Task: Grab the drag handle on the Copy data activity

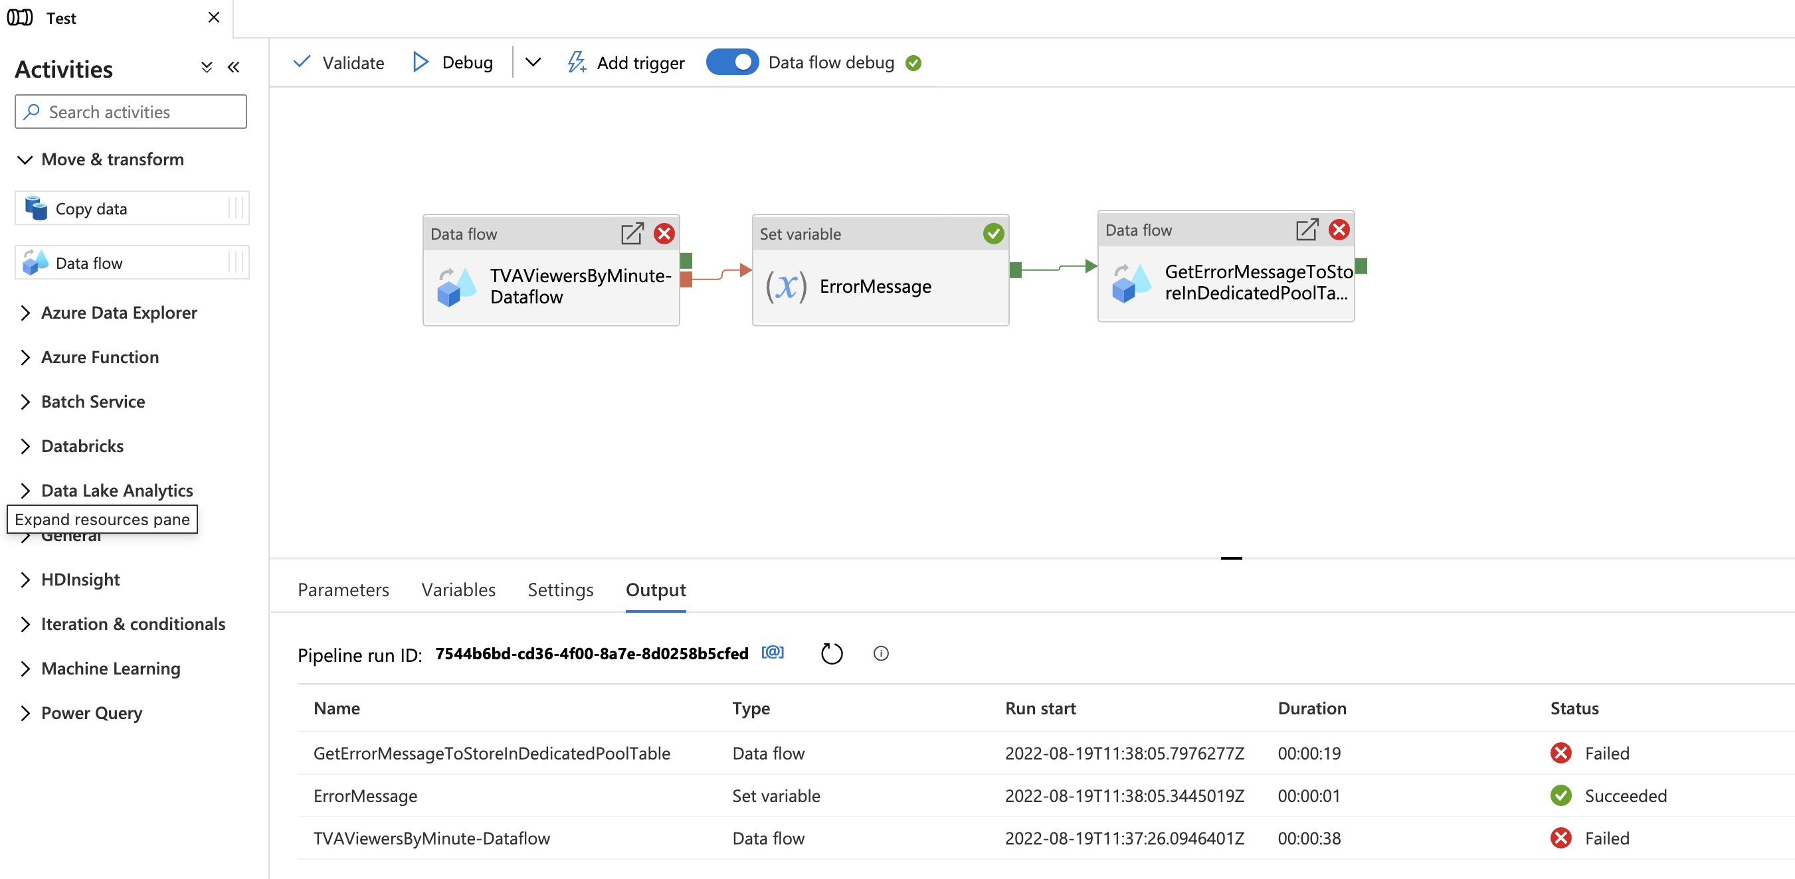Action: [x=236, y=208]
